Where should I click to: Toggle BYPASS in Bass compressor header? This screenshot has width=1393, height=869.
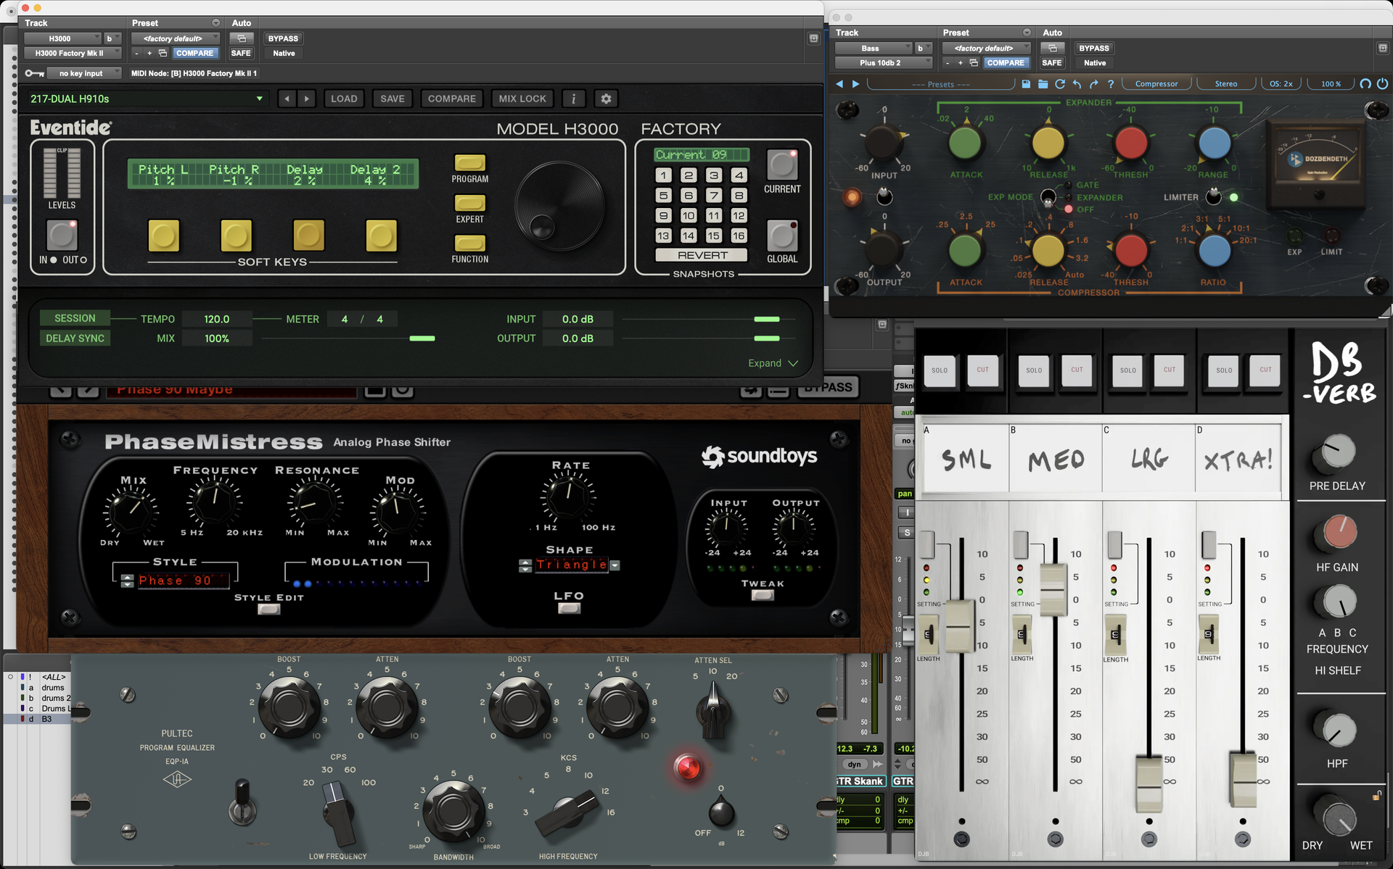tap(1094, 48)
